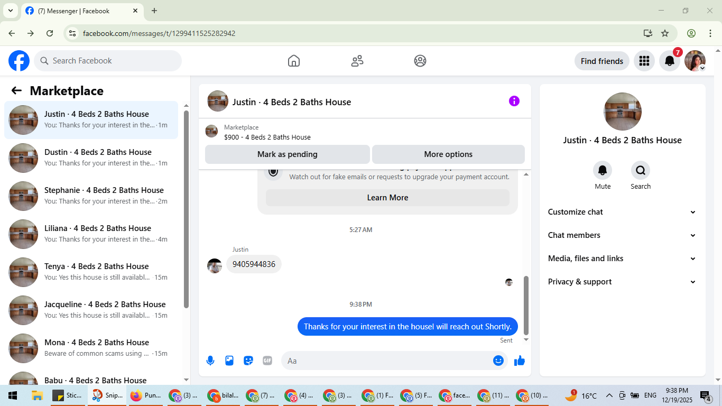Choose a GIF from the GIF icon

(267, 361)
